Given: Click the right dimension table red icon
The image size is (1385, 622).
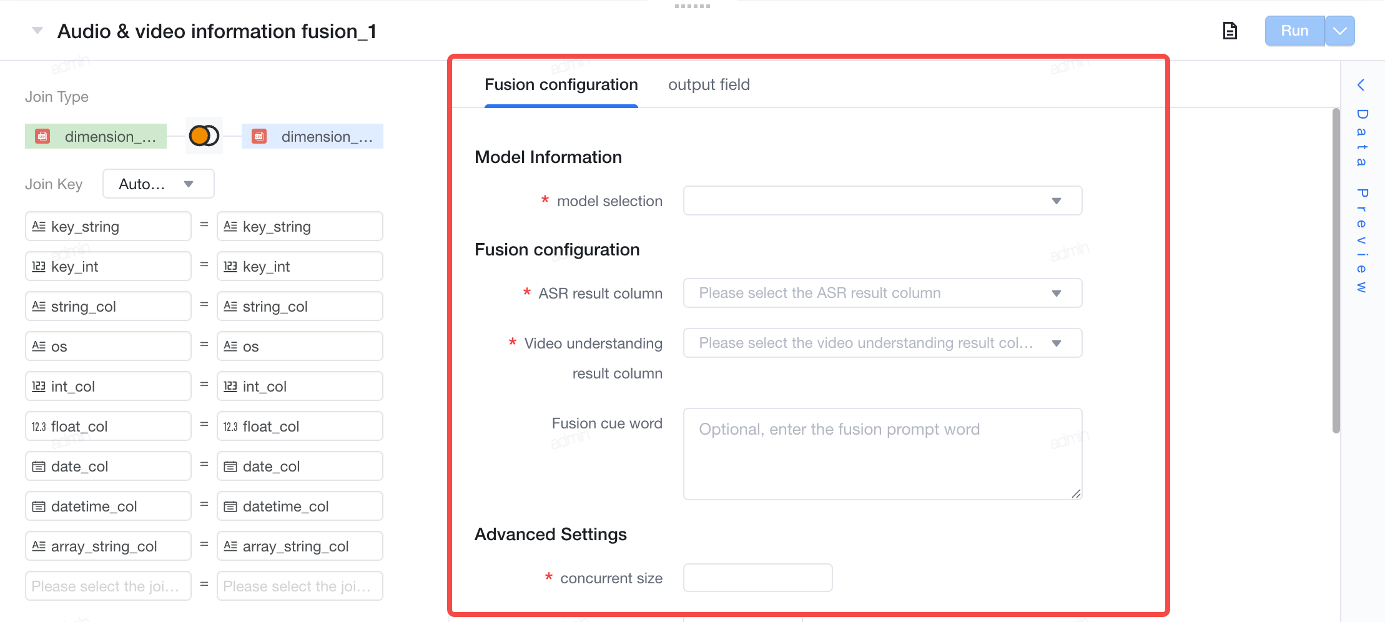Looking at the screenshot, I should click(x=259, y=136).
